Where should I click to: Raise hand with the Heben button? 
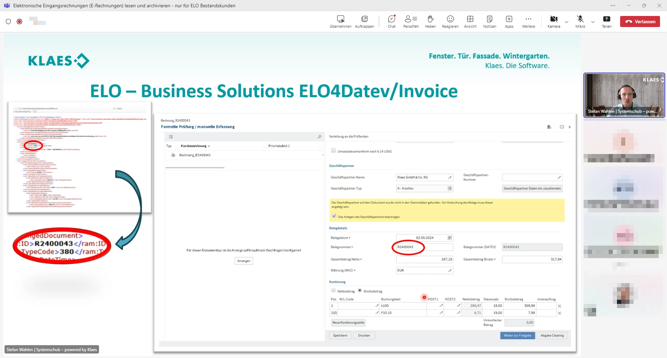tap(430, 22)
